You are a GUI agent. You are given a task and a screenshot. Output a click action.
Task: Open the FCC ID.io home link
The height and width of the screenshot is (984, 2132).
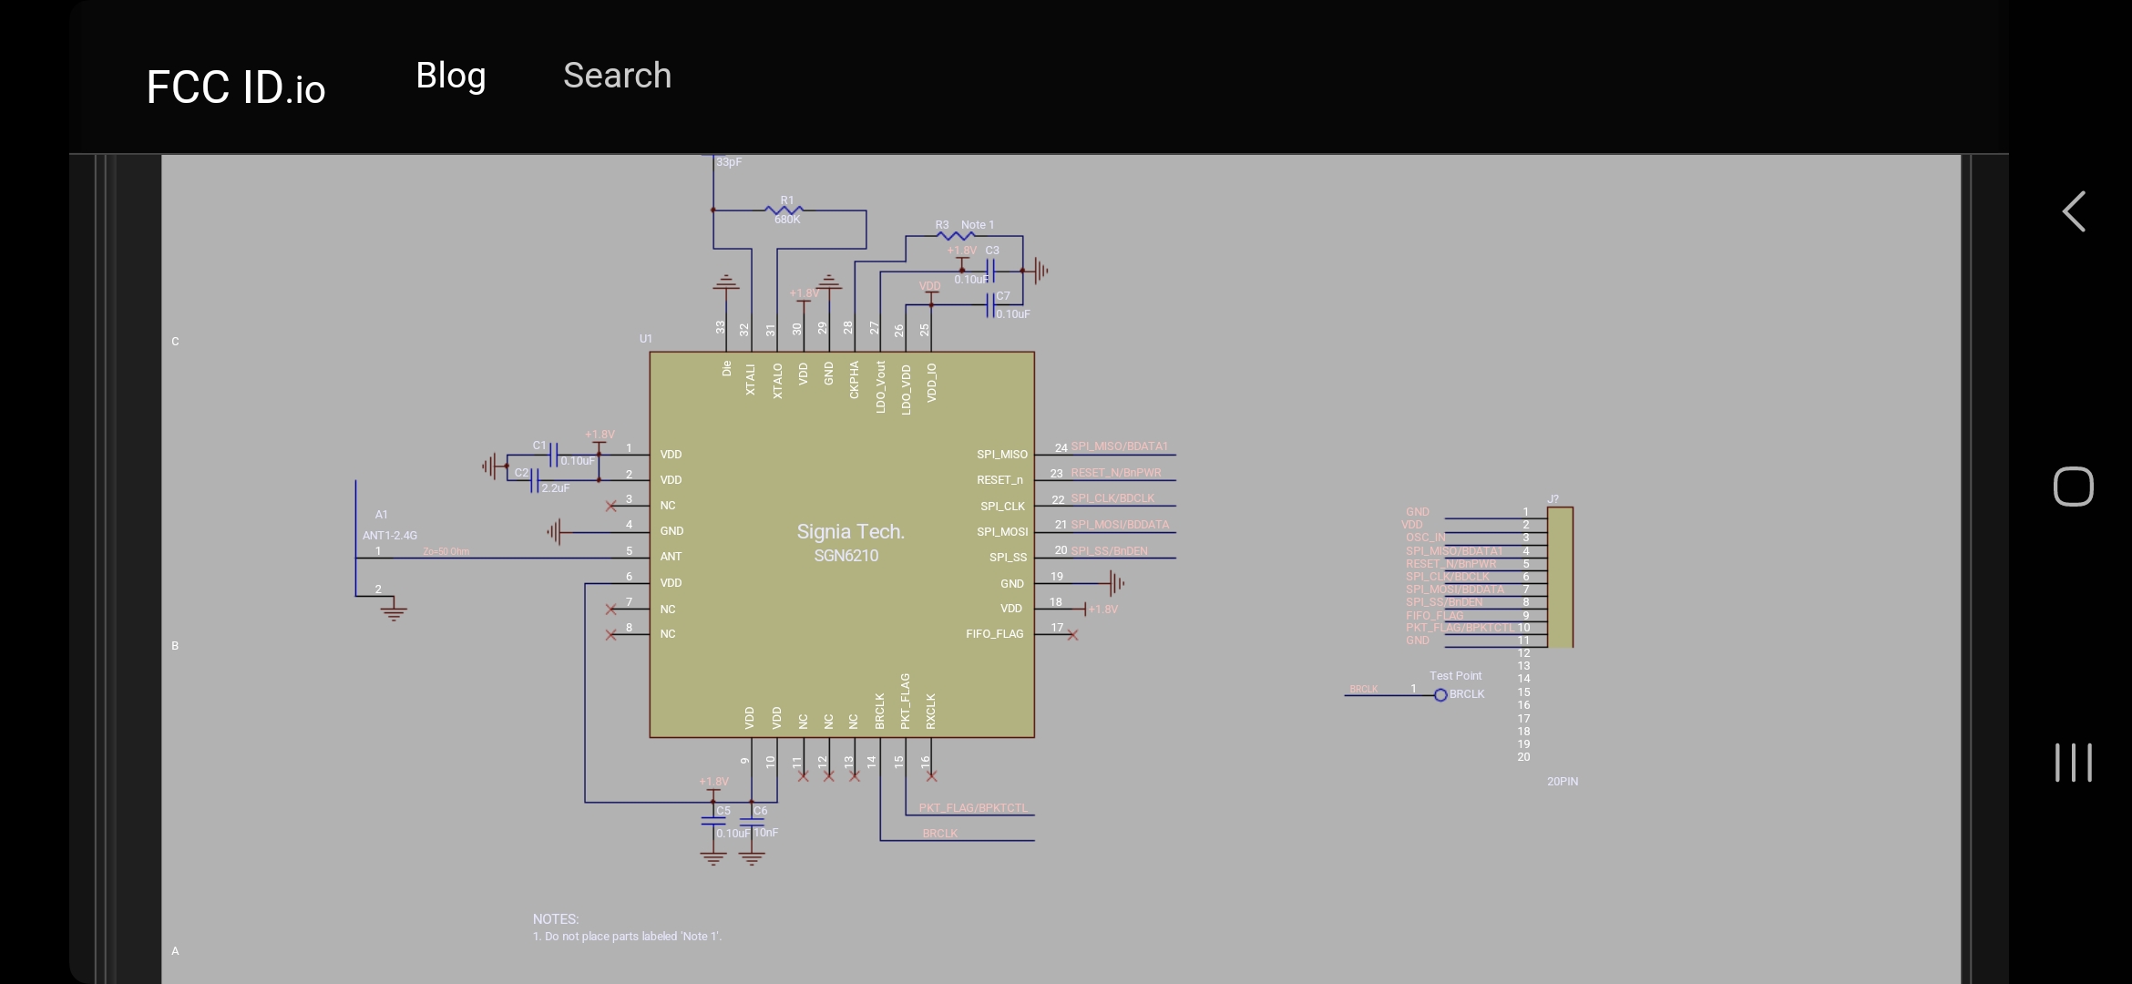tap(236, 87)
